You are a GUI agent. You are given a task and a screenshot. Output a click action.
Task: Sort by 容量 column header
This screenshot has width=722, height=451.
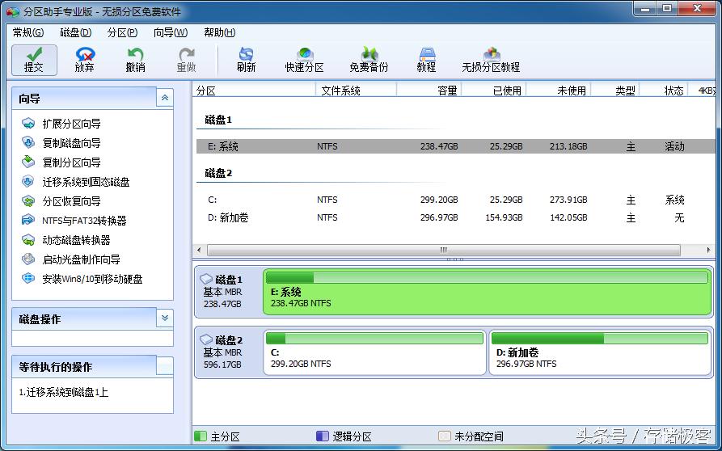click(x=429, y=91)
